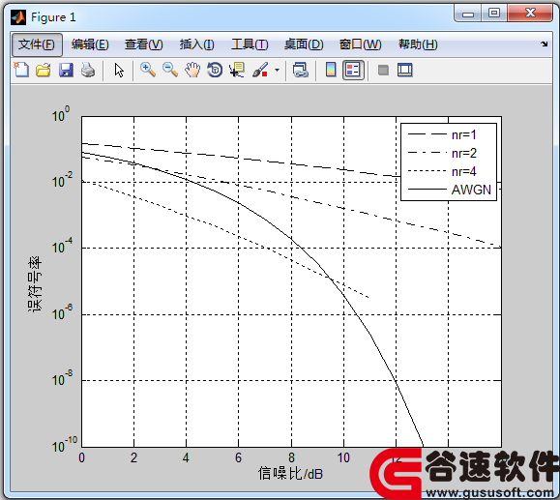The height and width of the screenshot is (500, 560).
Task: Click the dock figure arrow icon
Action: [544, 44]
